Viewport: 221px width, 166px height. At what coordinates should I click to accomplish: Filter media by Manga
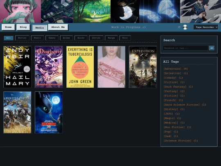click(x=111, y=38)
